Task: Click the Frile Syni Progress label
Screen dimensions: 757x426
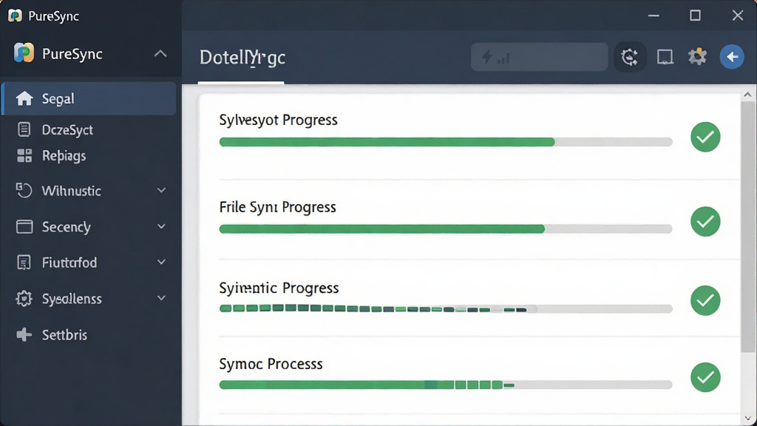Action: [278, 207]
